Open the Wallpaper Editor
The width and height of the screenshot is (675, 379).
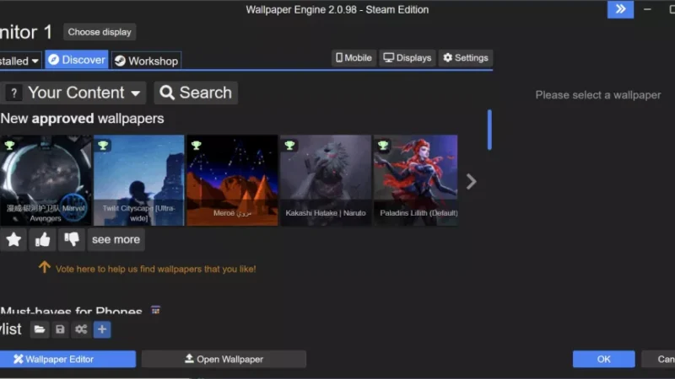[x=67, y=359]
